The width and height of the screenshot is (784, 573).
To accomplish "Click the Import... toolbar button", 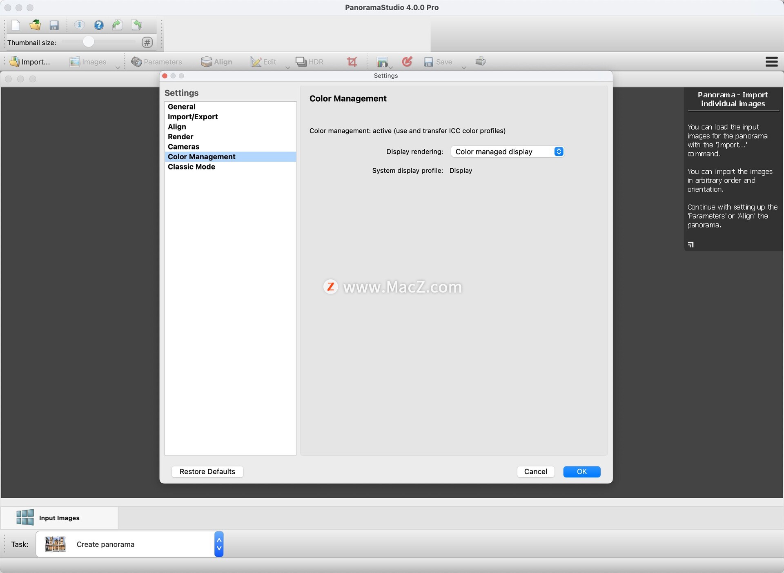I will [x=30, y=62].
